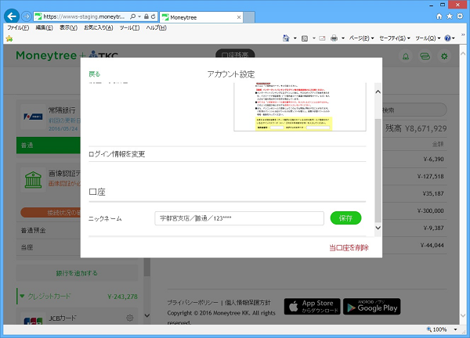Image resolution: width=470 pixels, height=338 pixels.
Task: Click the search magnifier in address bar
Action: (x=133, y=16)
